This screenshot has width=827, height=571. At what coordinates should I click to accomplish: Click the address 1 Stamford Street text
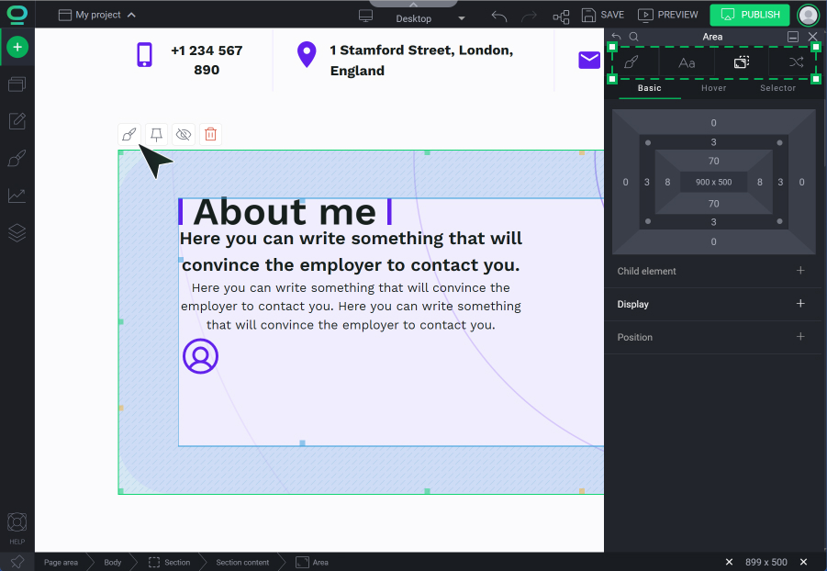point(421,61)
